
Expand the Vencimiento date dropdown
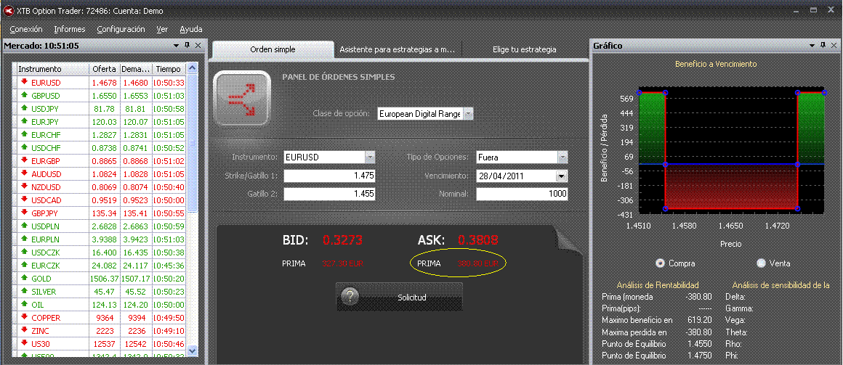[x=562, y=176]
